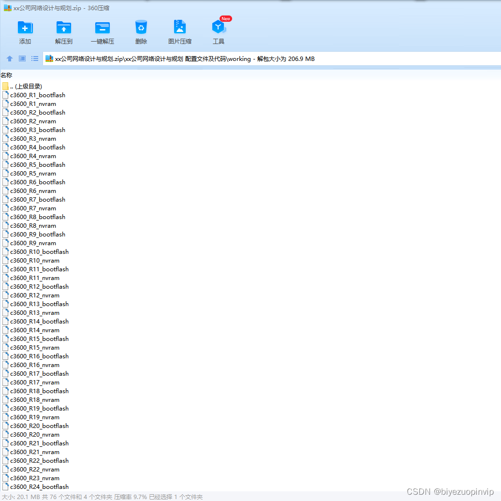The height and width of the screenshot is (501, 501).
Task: Select file c3600_R7_bootflash
Action: 34,200
